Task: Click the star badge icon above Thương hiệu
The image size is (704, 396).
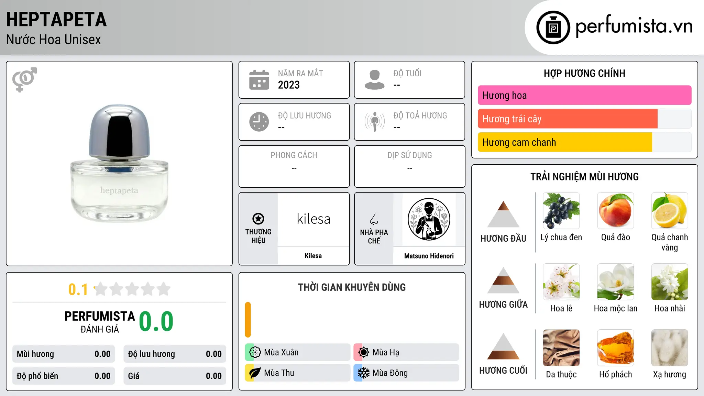Action: 258,218
